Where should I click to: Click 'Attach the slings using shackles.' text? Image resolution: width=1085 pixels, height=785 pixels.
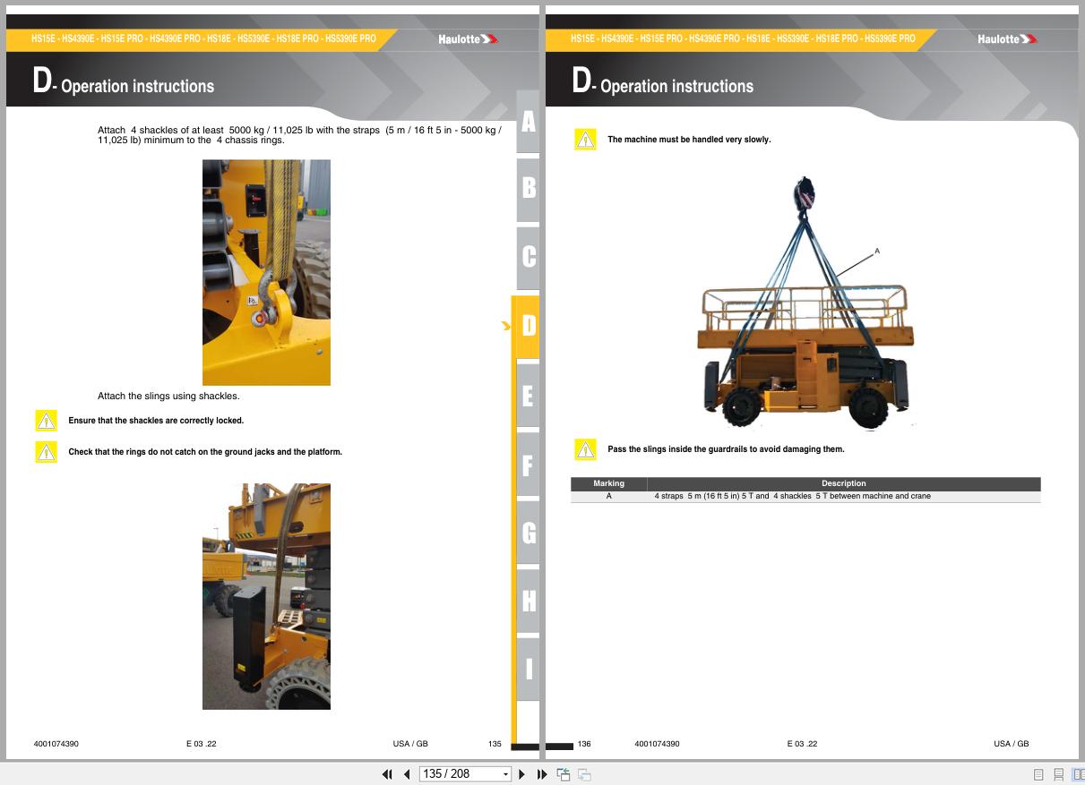tap(168, 396)
